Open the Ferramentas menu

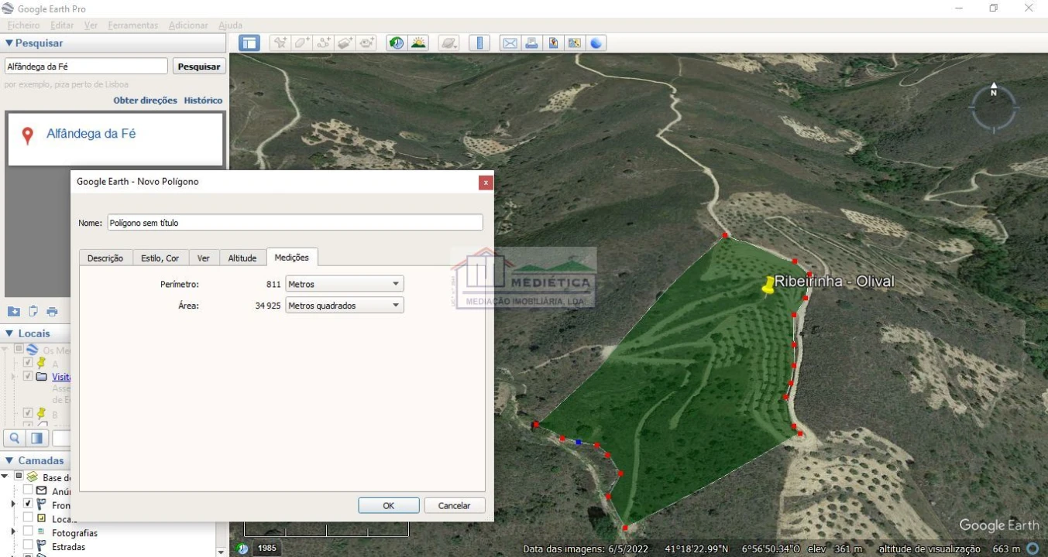pyautogui.click(x=132, y=26)
